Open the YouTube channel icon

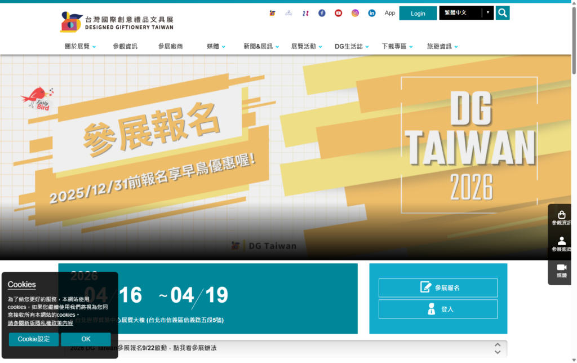[x=338, y=13]
